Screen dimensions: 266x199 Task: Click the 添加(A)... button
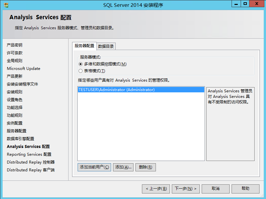pos(123,167)
